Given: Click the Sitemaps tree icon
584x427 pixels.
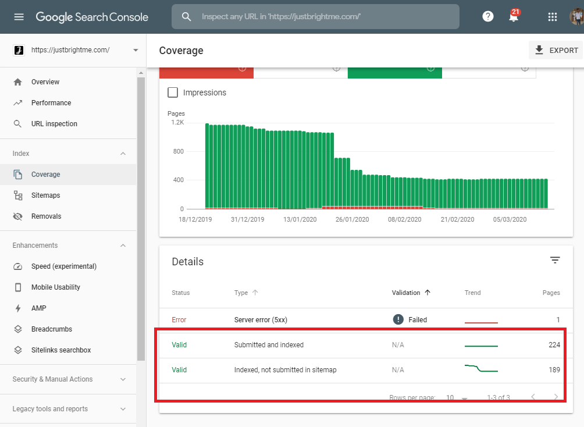Looking at the screenshot, I should tap(17, 195).
